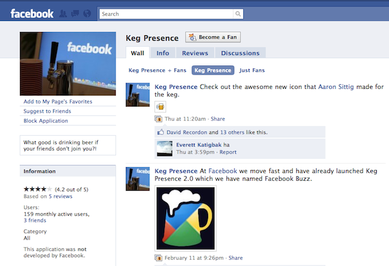This screenshot has height=266, width=389.
Task: Open Aaron Sittig's profile link
Action: [336, 87]
